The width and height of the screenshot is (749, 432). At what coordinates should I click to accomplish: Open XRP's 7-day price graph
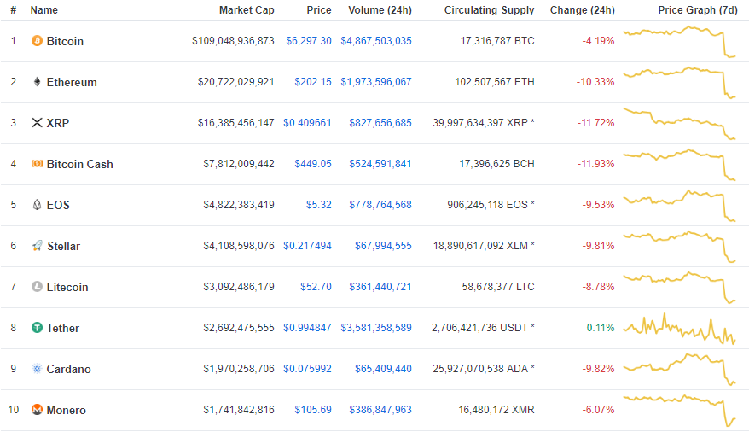tap(680, 124)
